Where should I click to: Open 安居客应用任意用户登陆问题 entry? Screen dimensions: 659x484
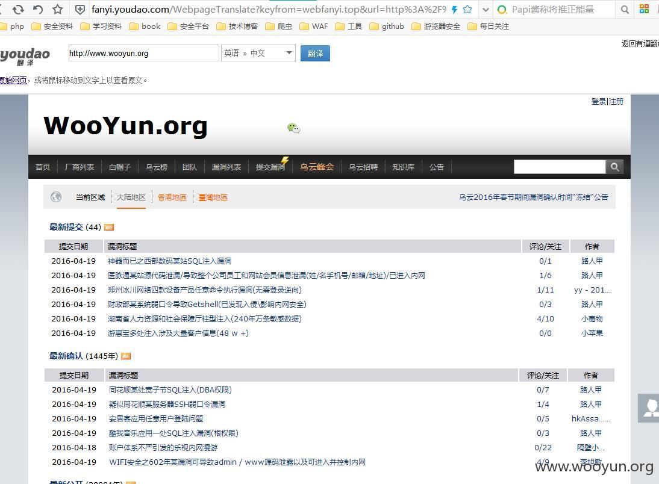click(156, 419)
